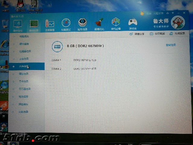Open the 问题反馈 link in the title bar
This screenshot has width=193, height=145.
[158, 13]
